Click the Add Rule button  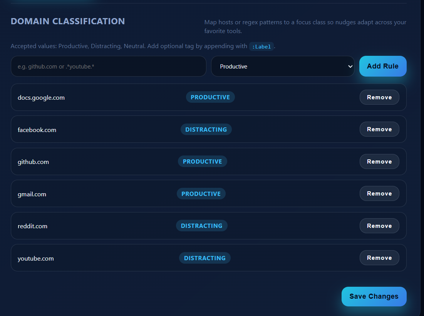click(383, 66)
